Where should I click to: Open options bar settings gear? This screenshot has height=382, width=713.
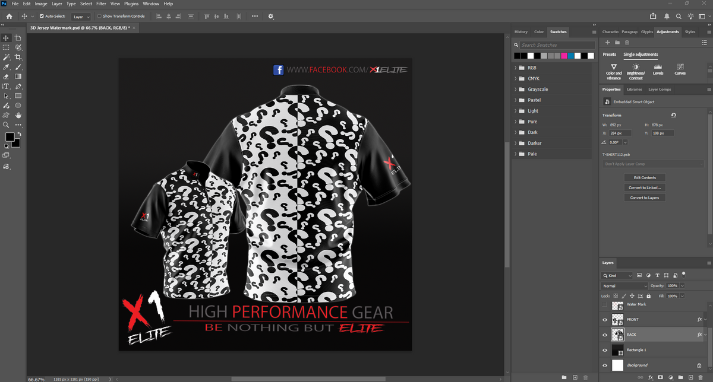click(272, 17)
